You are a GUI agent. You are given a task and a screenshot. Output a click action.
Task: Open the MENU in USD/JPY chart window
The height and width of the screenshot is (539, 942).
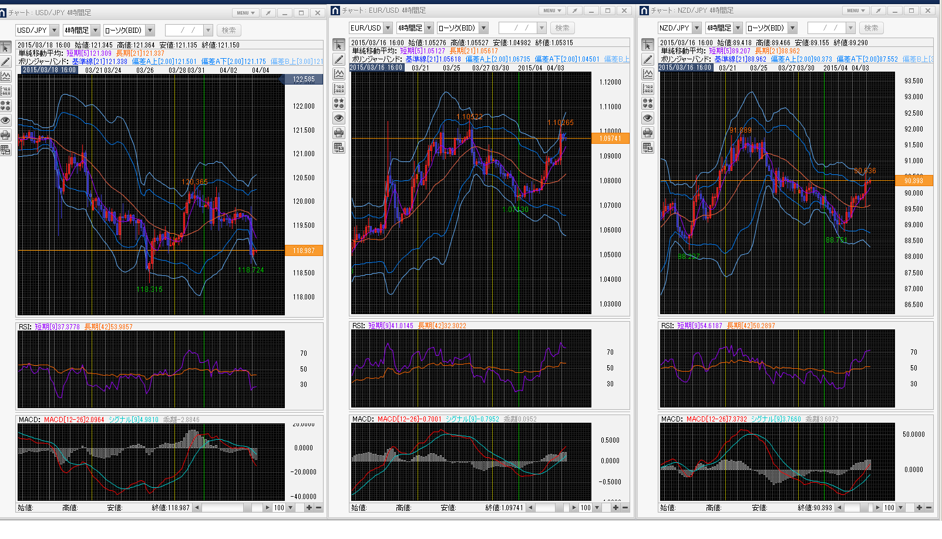coord(245,13)
